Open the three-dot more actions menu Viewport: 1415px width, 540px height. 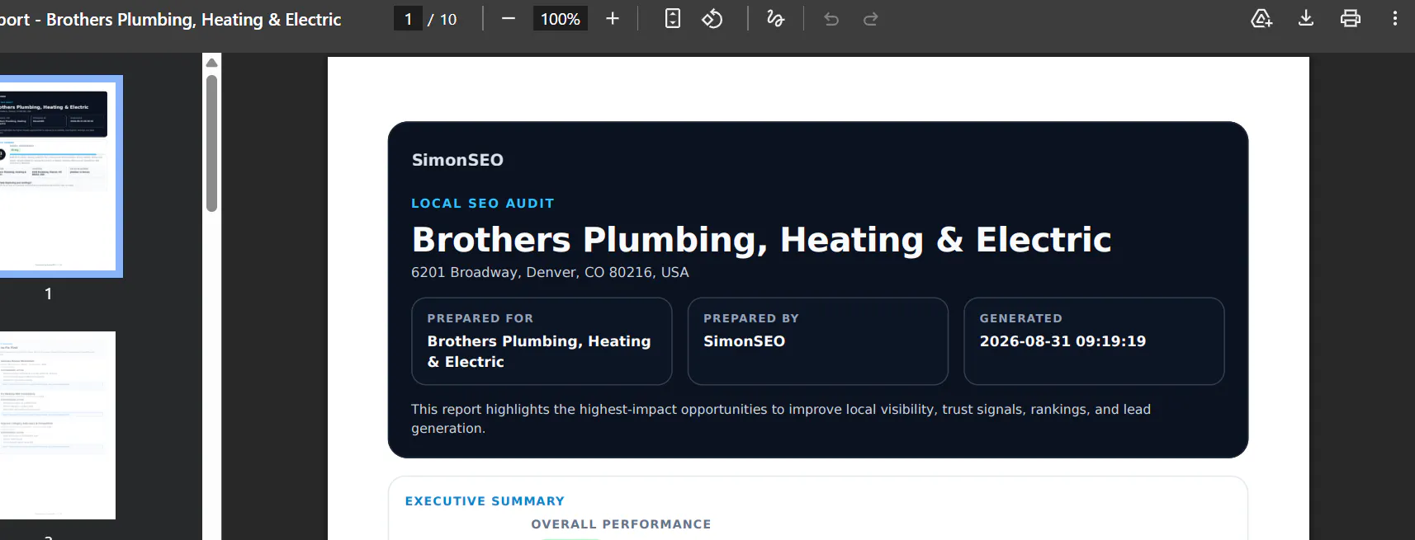(x=1395, y=18)
